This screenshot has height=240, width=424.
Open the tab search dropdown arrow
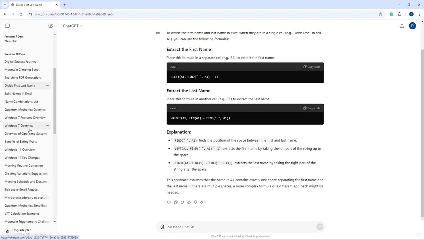[5, 5]
